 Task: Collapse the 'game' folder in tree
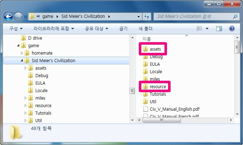pyautogui.click(x=18, y=46)
